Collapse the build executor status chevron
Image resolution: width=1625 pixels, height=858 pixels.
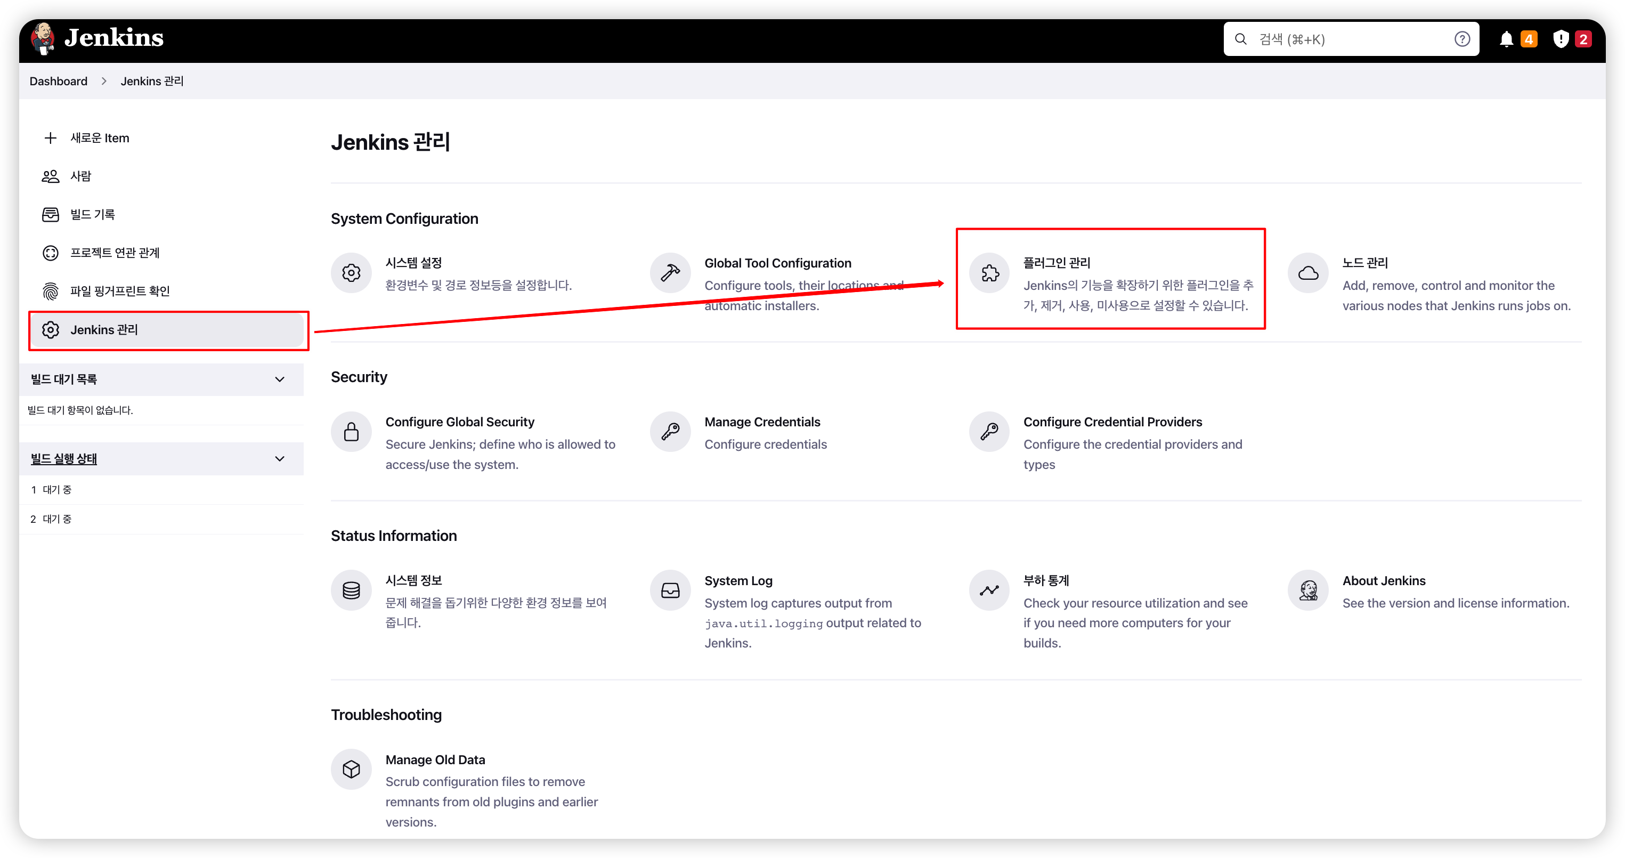tap(280, 459)
